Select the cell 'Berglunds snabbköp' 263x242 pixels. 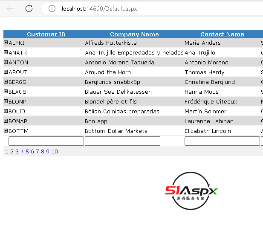coord(113,82)
